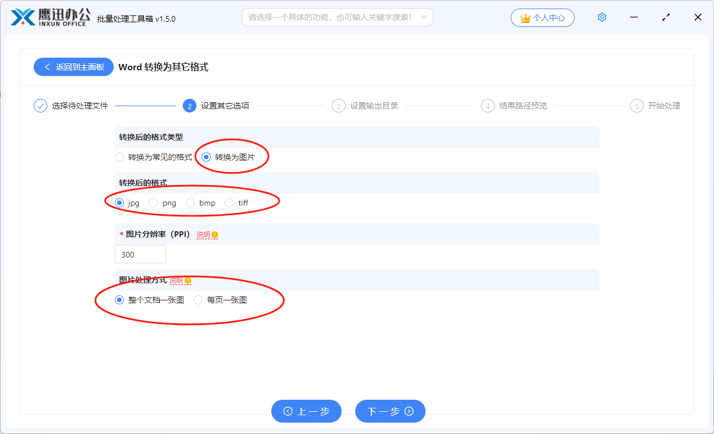Click the 300 PPI input field
Screen dimensions: 714x434
pyautogui.click(x=140, y=254)
